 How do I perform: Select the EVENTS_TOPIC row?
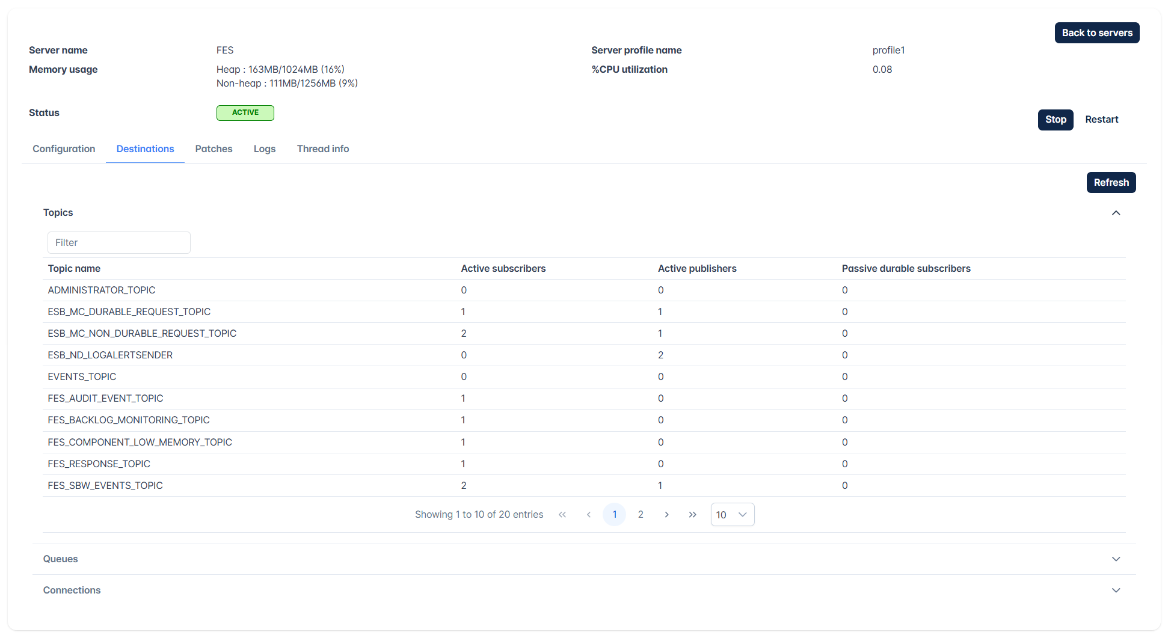tap(584, 377)
